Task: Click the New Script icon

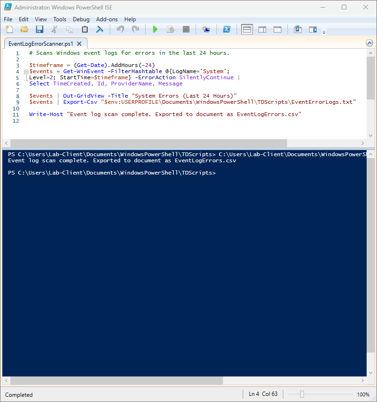Action: point(9,29)
